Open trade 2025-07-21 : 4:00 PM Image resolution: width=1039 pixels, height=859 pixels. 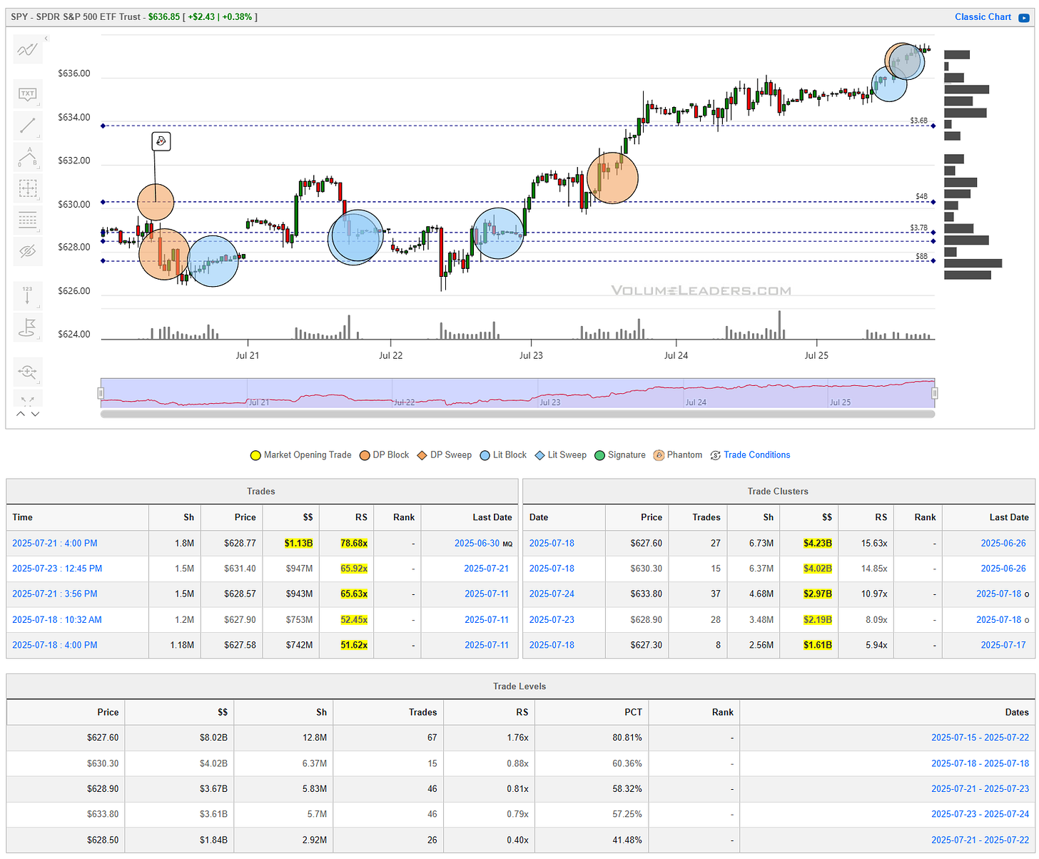coord(55,543)
